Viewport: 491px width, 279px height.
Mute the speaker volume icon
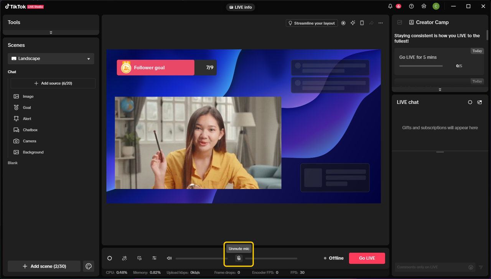pyautogui.click(x=169, y=258)
